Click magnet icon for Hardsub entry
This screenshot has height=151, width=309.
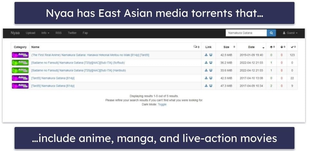(x=211, y=71)
